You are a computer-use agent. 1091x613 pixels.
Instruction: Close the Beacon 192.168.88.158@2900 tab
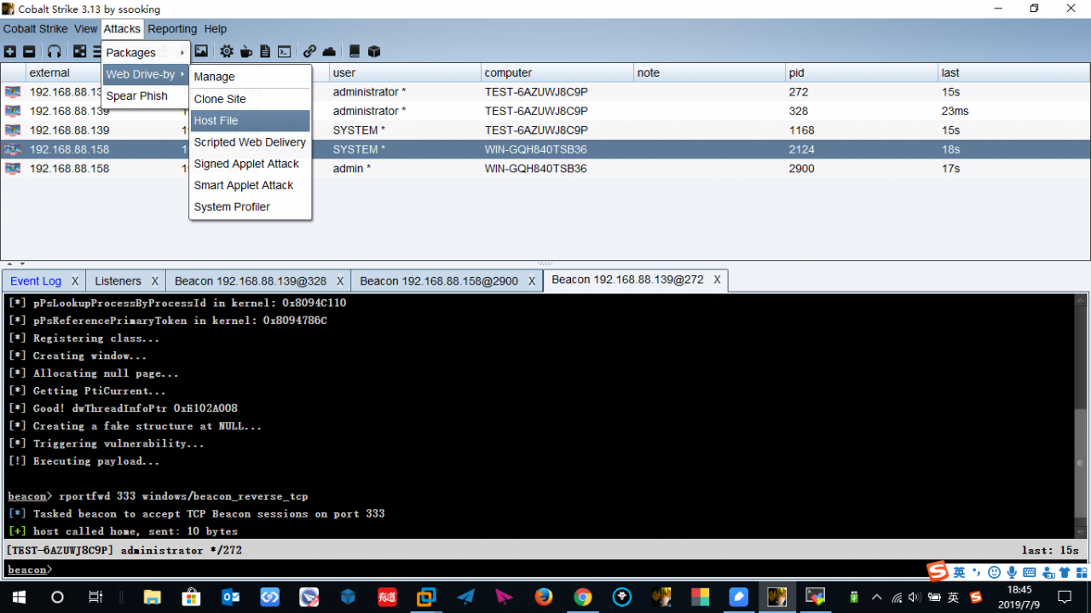532,281
